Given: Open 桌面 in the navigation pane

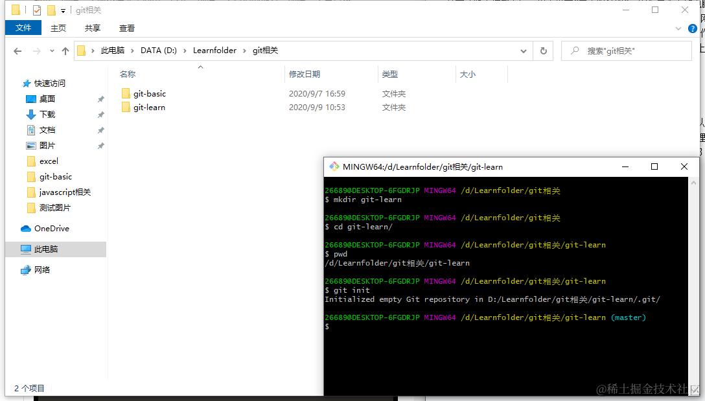Looking at the screenshot, I should tap(47, 99).
